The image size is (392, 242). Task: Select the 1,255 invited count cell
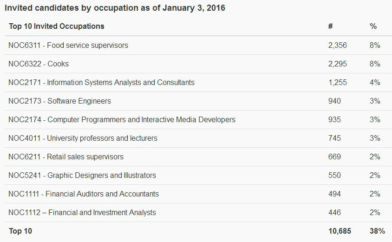(337, 83)
